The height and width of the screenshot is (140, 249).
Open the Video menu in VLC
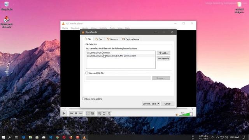(94, 28)
